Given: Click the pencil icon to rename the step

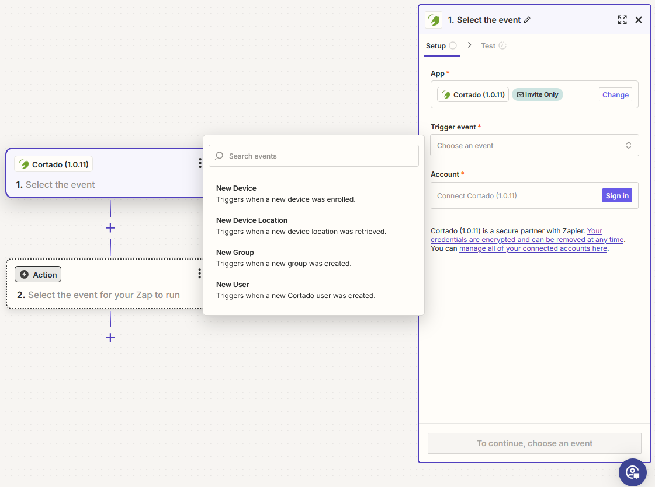Looking at the screenshot, I should tap(527, 20).
